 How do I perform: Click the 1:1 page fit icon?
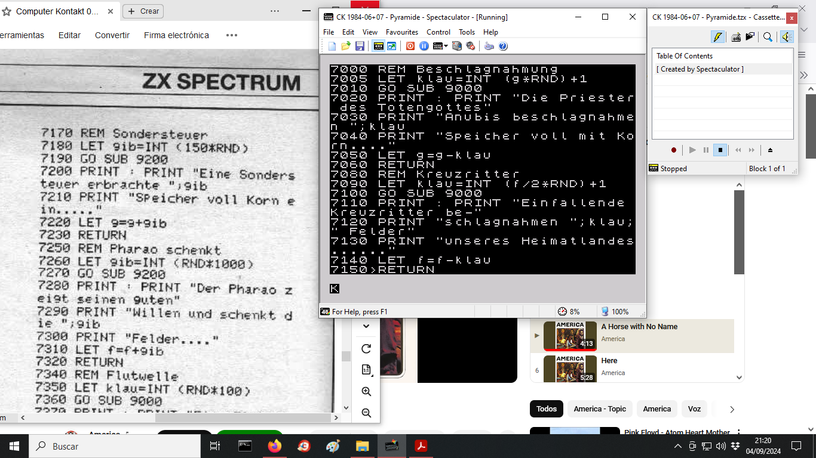point(366,370)
